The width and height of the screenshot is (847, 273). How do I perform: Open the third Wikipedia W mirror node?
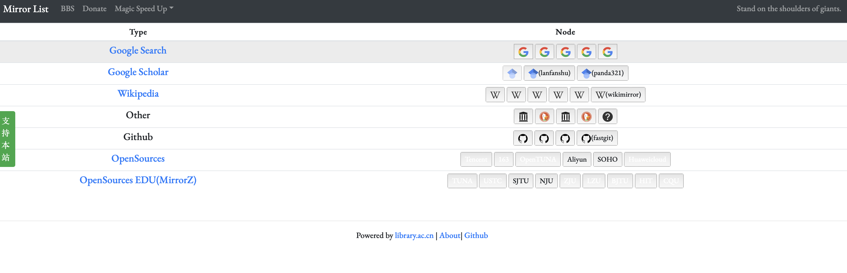537,94
